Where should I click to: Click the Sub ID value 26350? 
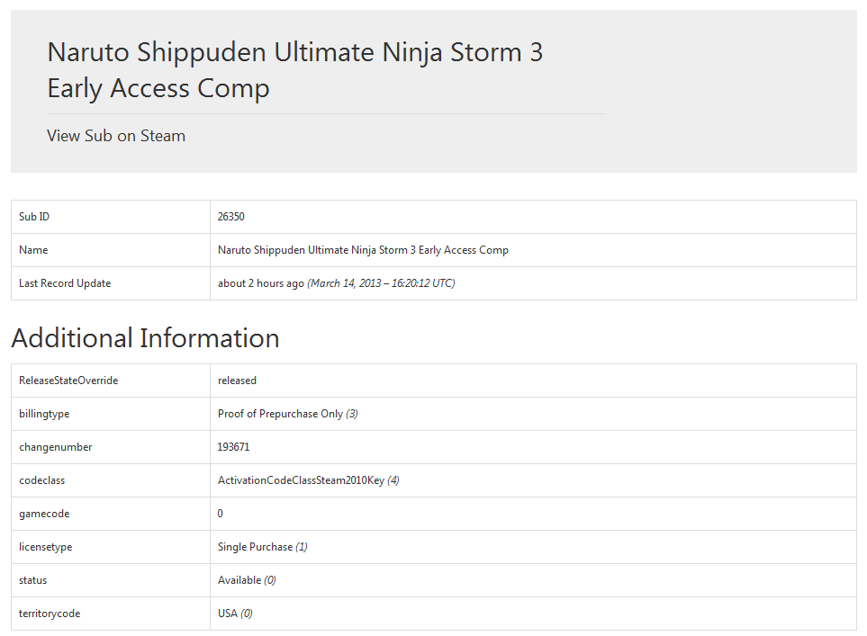tap(231, 217)
